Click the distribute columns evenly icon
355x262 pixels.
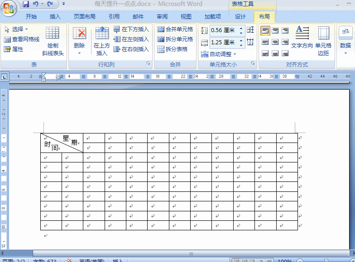(250, 42)
